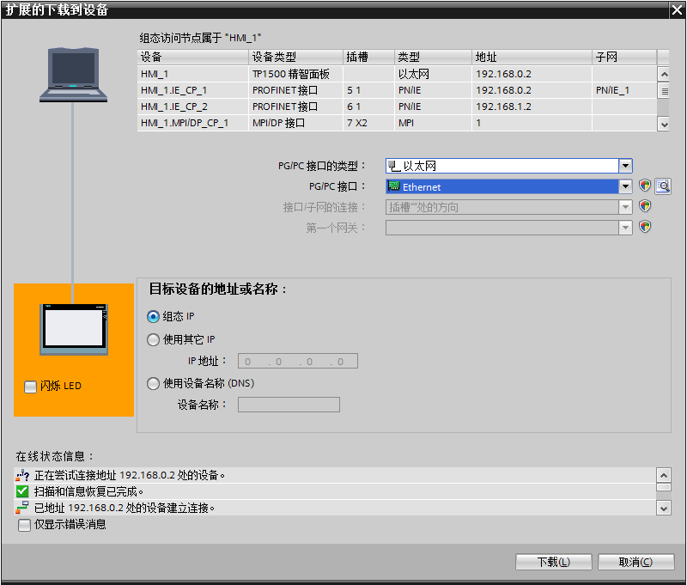The image size is (687, 585).
Task: Click online status scroll up arrow
Action: tap(664, 475)
